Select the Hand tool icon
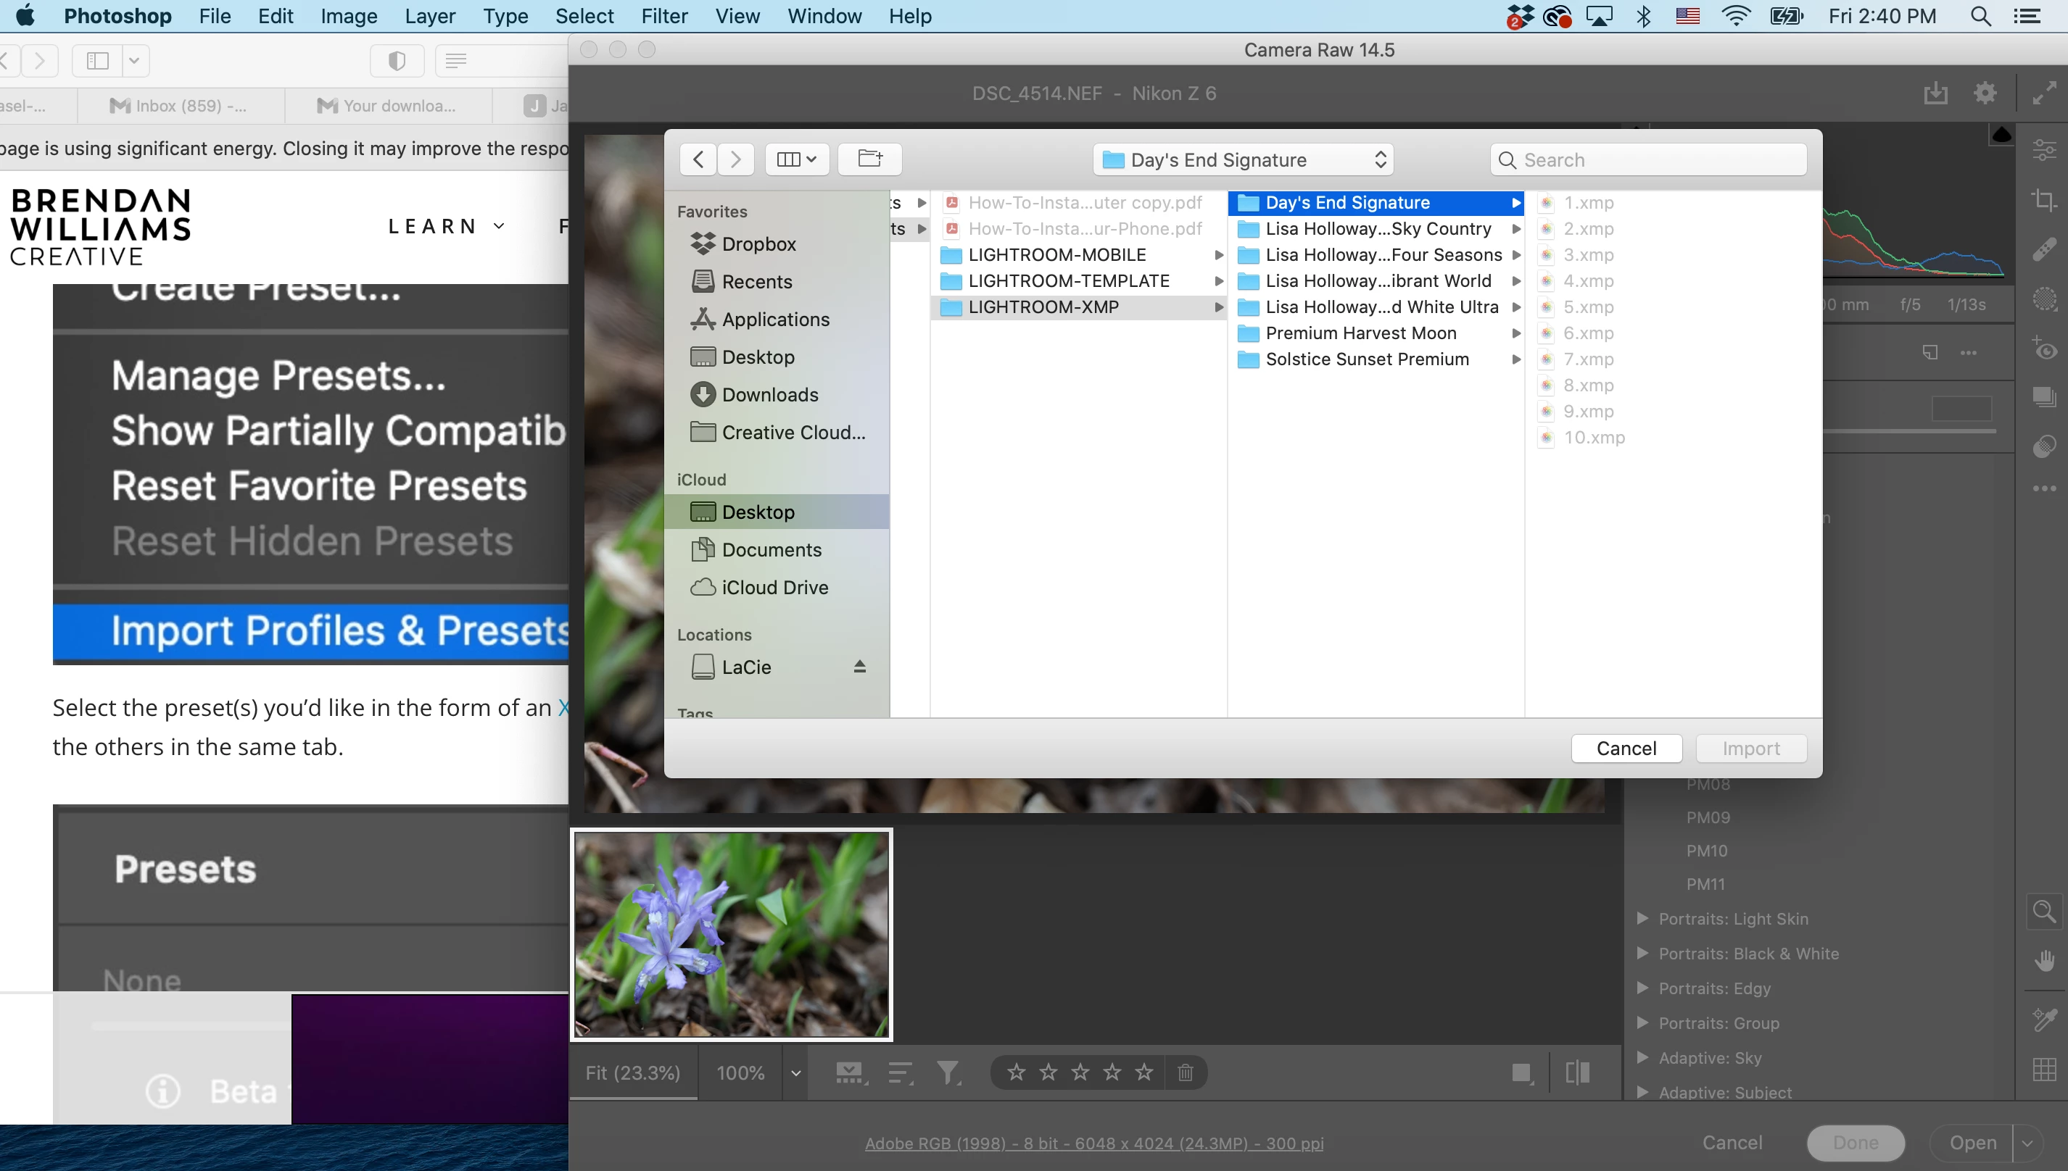Viewport: 2068px width, 1171px height. coord(2044,961)
